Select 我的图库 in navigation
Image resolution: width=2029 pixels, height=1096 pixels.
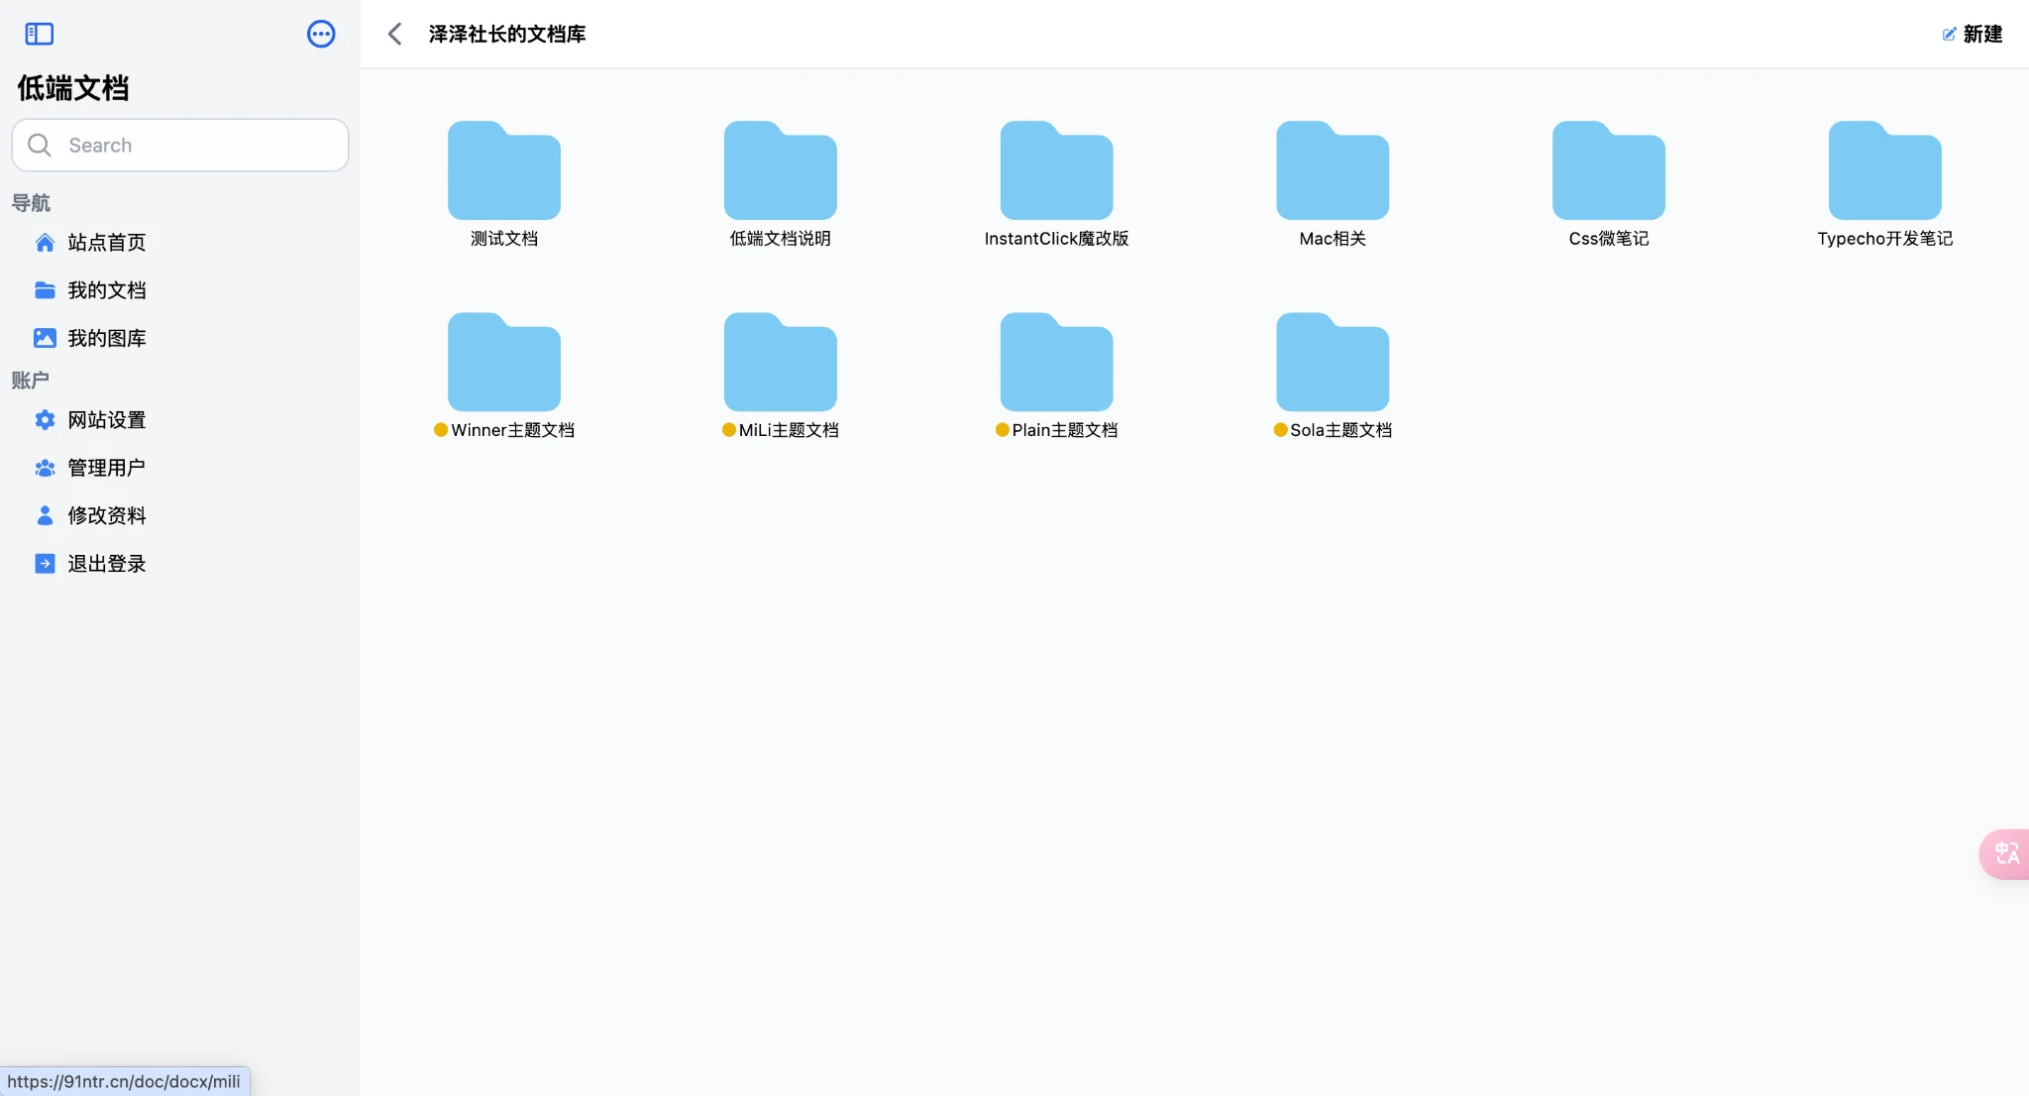pos(106,339)
